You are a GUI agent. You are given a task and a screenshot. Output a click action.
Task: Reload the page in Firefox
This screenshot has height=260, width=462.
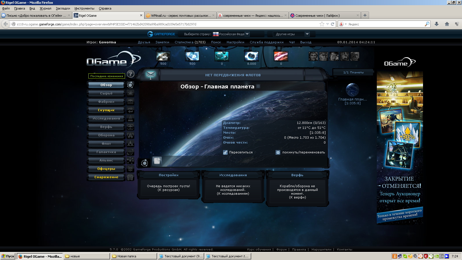pos(332,24)
